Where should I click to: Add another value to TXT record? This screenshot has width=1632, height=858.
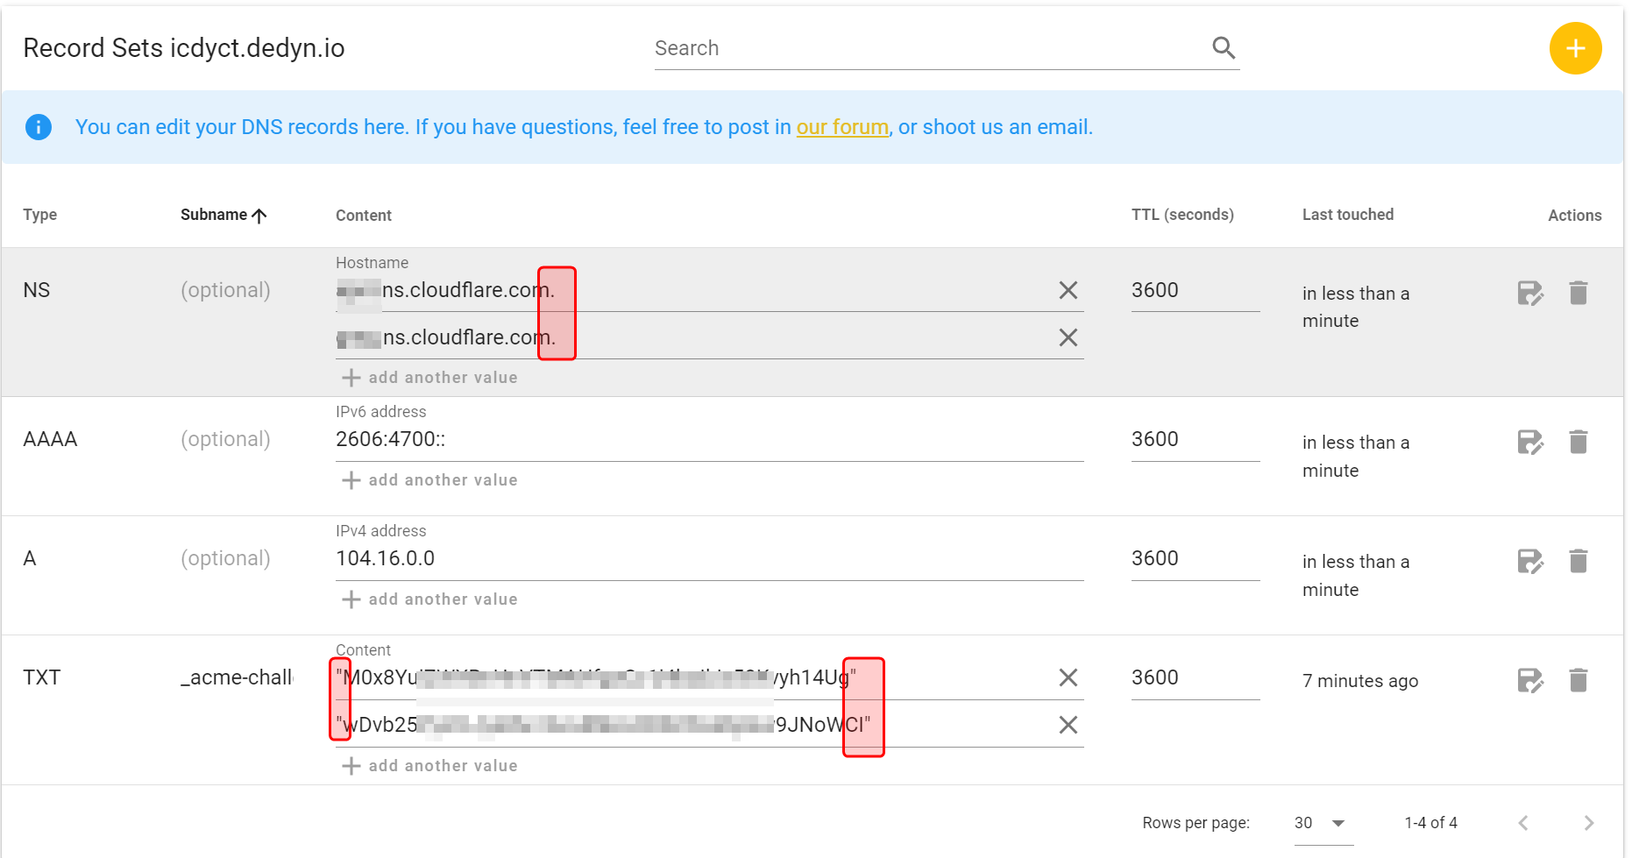(429, 766)
